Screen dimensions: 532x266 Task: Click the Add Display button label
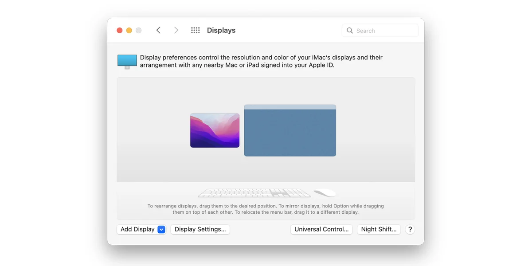point(137,229)
